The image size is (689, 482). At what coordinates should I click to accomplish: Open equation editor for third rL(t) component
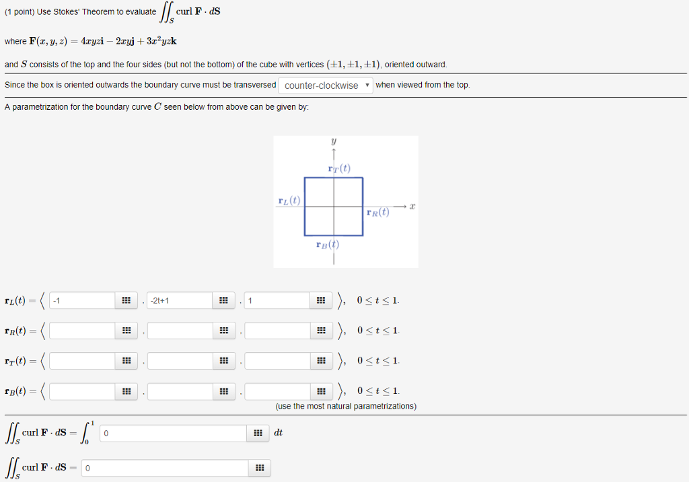pyautogui.click(x=321, y=300)
